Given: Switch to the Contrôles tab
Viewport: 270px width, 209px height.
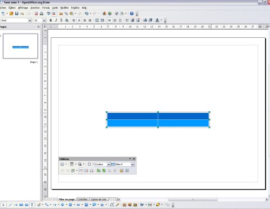Looking at the screenshot, I should (x=82, y=199).
